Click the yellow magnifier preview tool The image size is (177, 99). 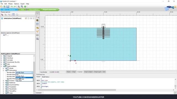(38, 28)
